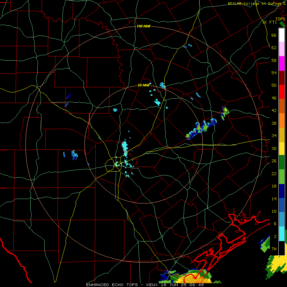
Task: Click the white swatch atop the TOPS scale
Action: (282, 35)
